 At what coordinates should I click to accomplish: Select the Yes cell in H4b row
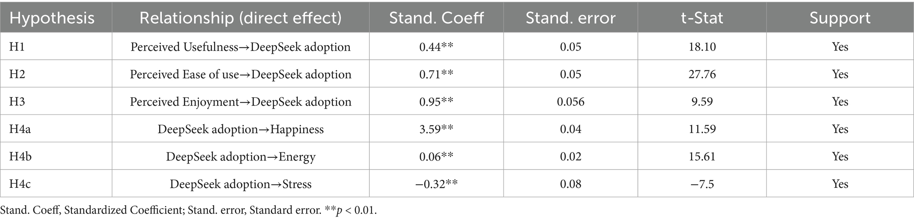(840, 156)
